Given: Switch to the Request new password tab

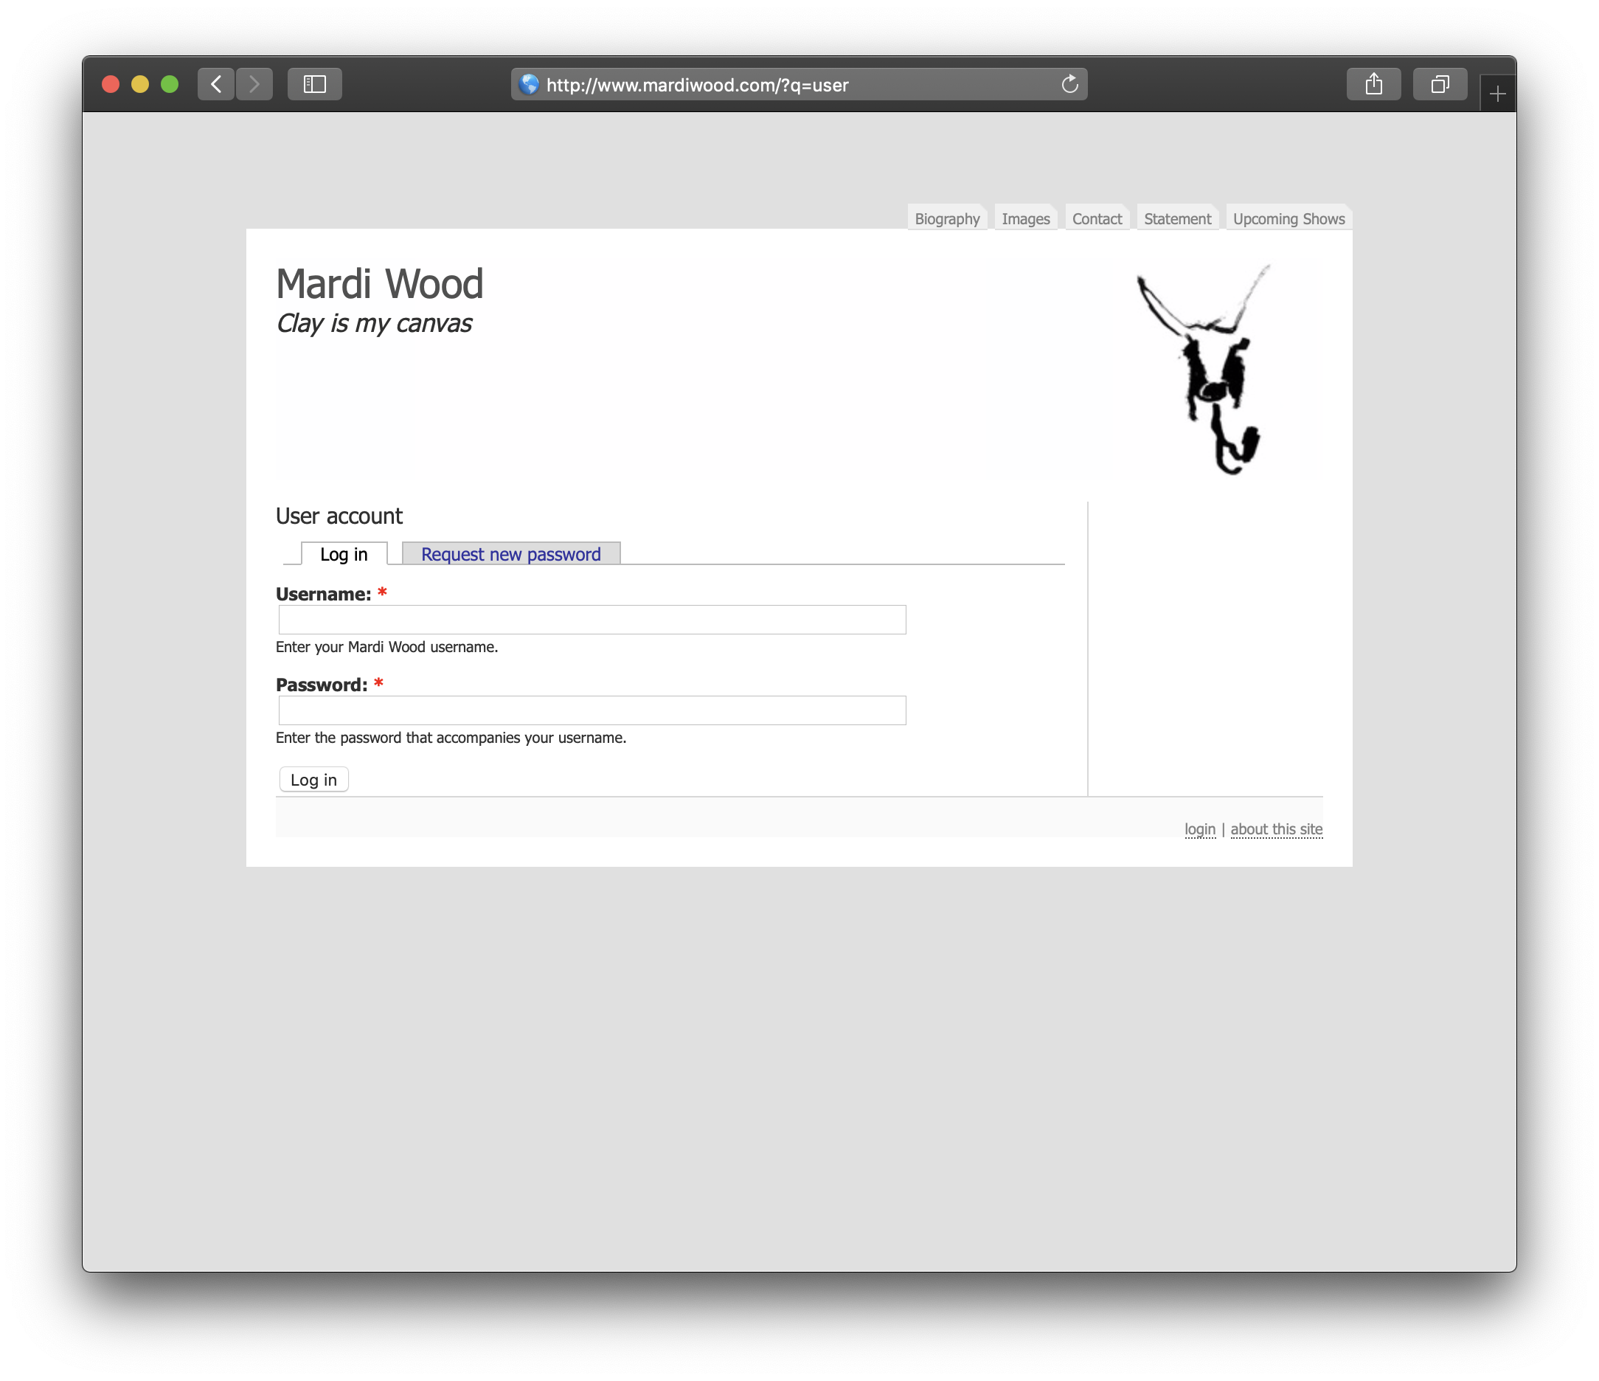Looking at the screenshot, I should [511, 554].
